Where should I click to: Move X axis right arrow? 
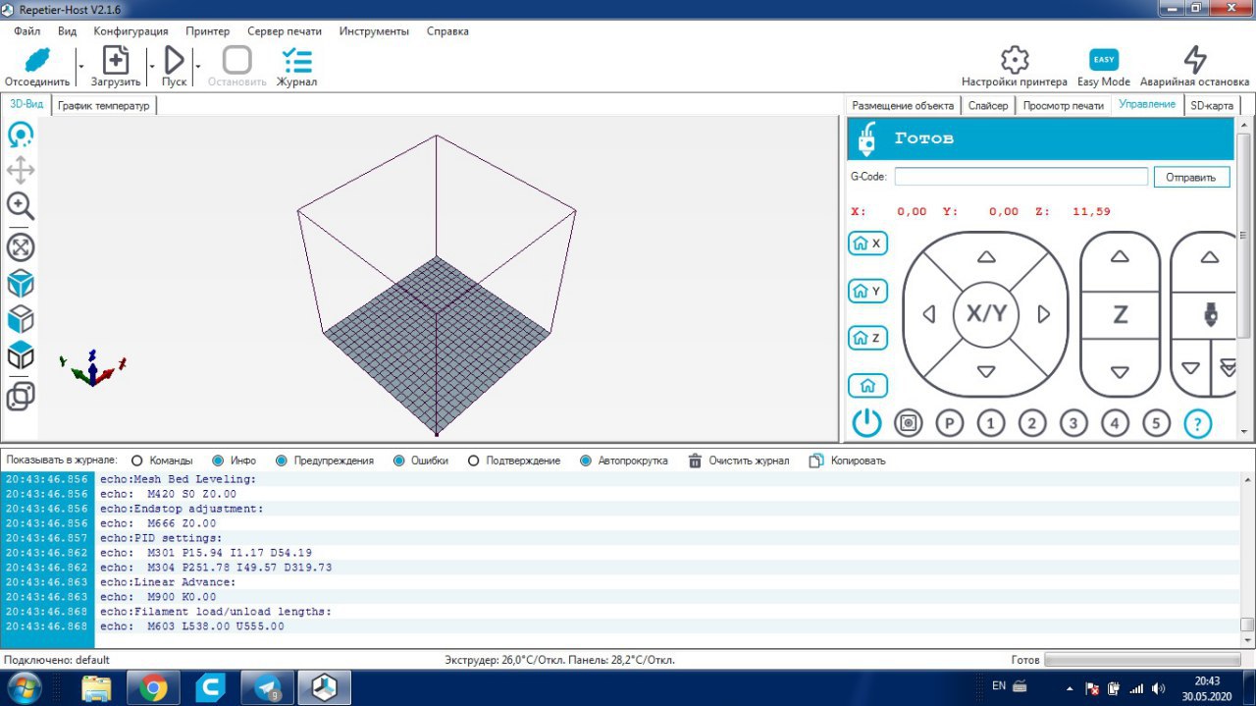[1044, 314]
